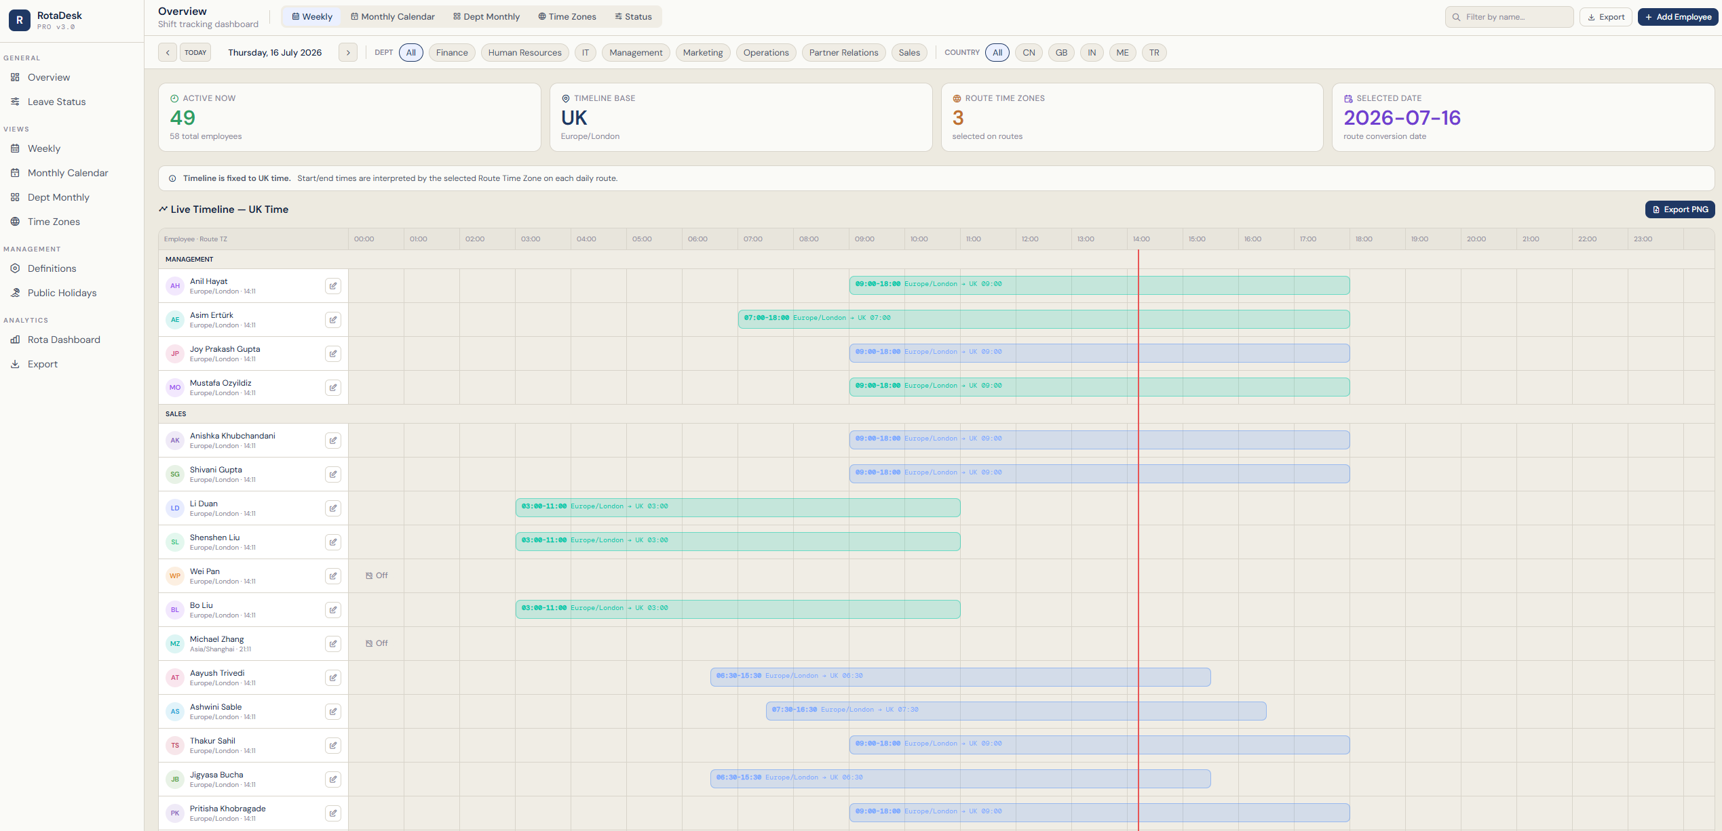Viewport: 1722px width, 831px height.
Task: Edit Joy Prakash Gupta's shift
Action: coord(333,354)
